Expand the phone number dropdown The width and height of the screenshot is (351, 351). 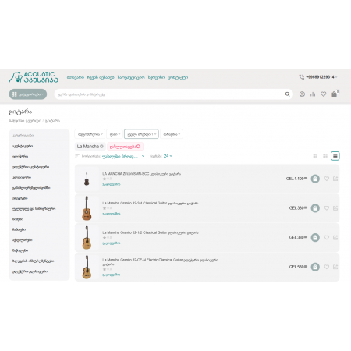[x=321, y=77]
